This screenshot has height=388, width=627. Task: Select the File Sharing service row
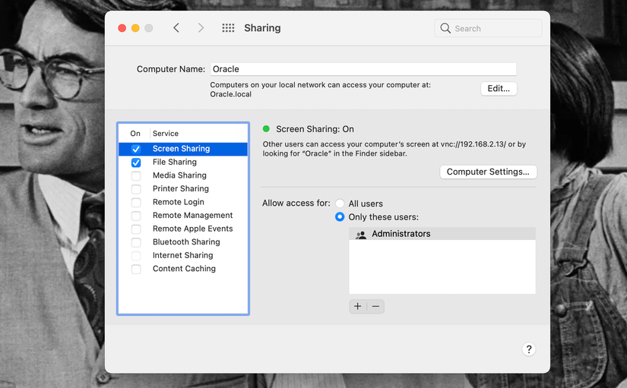click(182, 162)
